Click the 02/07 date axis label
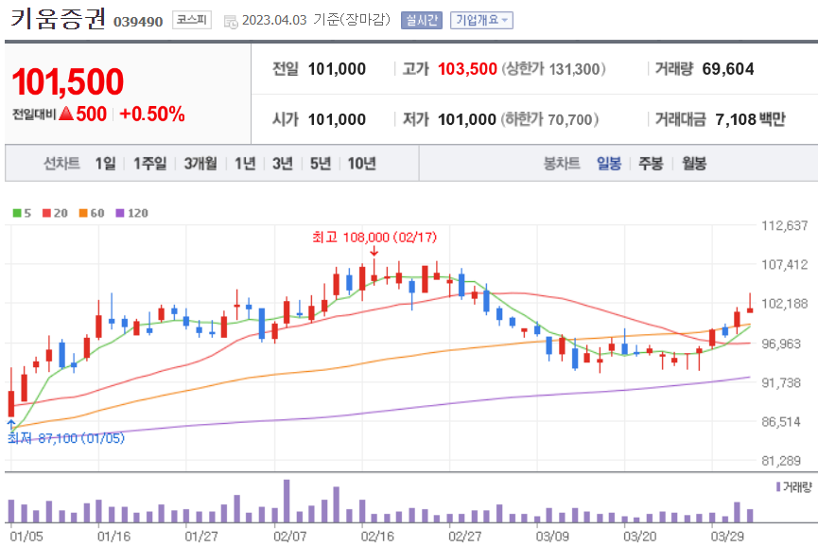 (290, 536)
